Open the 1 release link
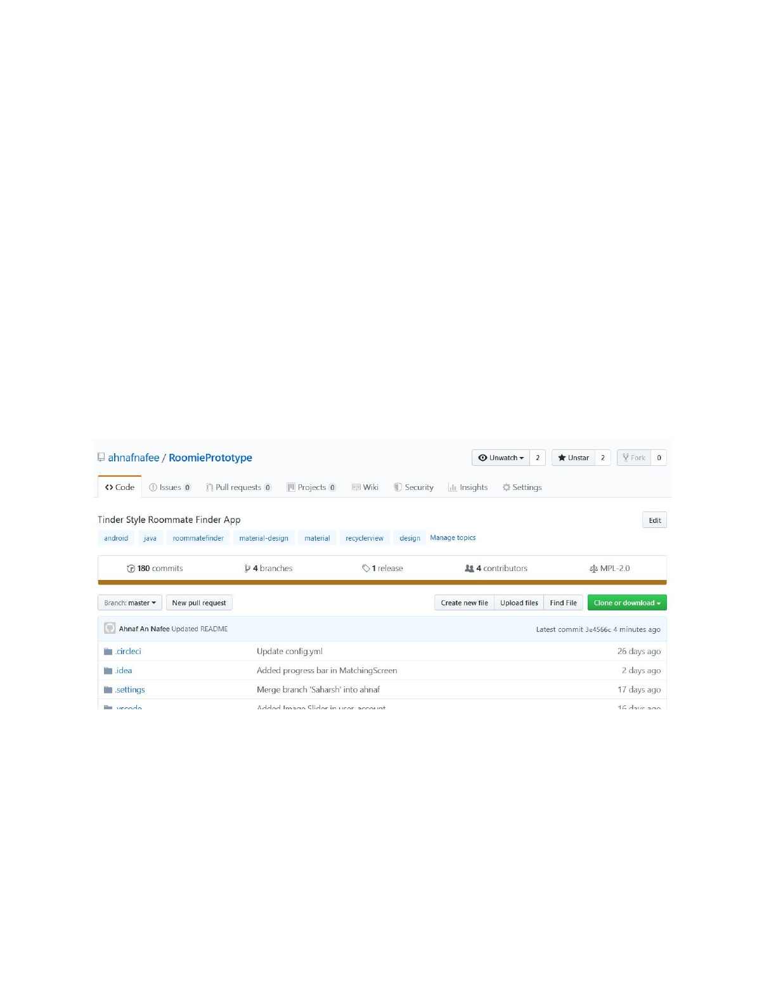 [x=382, y=569]
